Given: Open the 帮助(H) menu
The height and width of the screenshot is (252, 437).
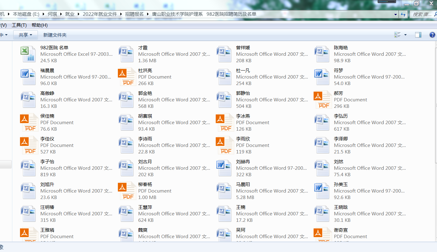Looking at the screenshot, I should point(39,25).
